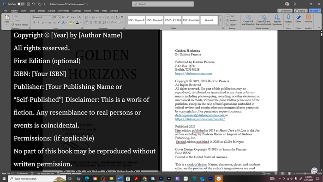Open the Editor pane
323x182 pixels.
pos(298,18)
